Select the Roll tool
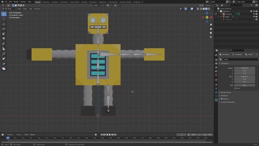The image size is (259, 146). pyautogui.click(x=4, y=54)
